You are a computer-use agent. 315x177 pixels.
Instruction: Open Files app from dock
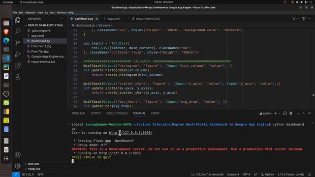[x=6, y=23]
